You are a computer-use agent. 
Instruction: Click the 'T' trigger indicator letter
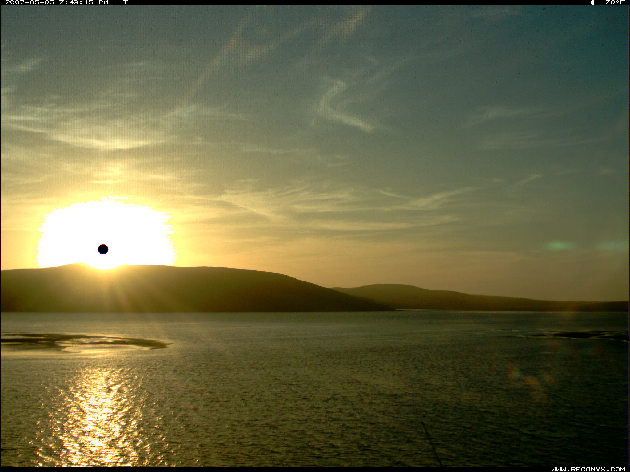pos(125,2)
